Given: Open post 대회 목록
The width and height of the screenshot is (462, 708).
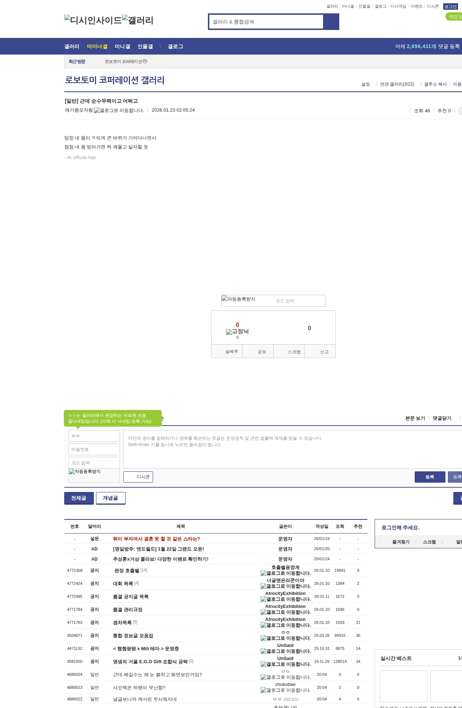Looking at the screenshot, I should tap(123, 583).
